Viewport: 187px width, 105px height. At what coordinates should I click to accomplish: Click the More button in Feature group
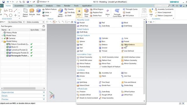tap(79, 13)
